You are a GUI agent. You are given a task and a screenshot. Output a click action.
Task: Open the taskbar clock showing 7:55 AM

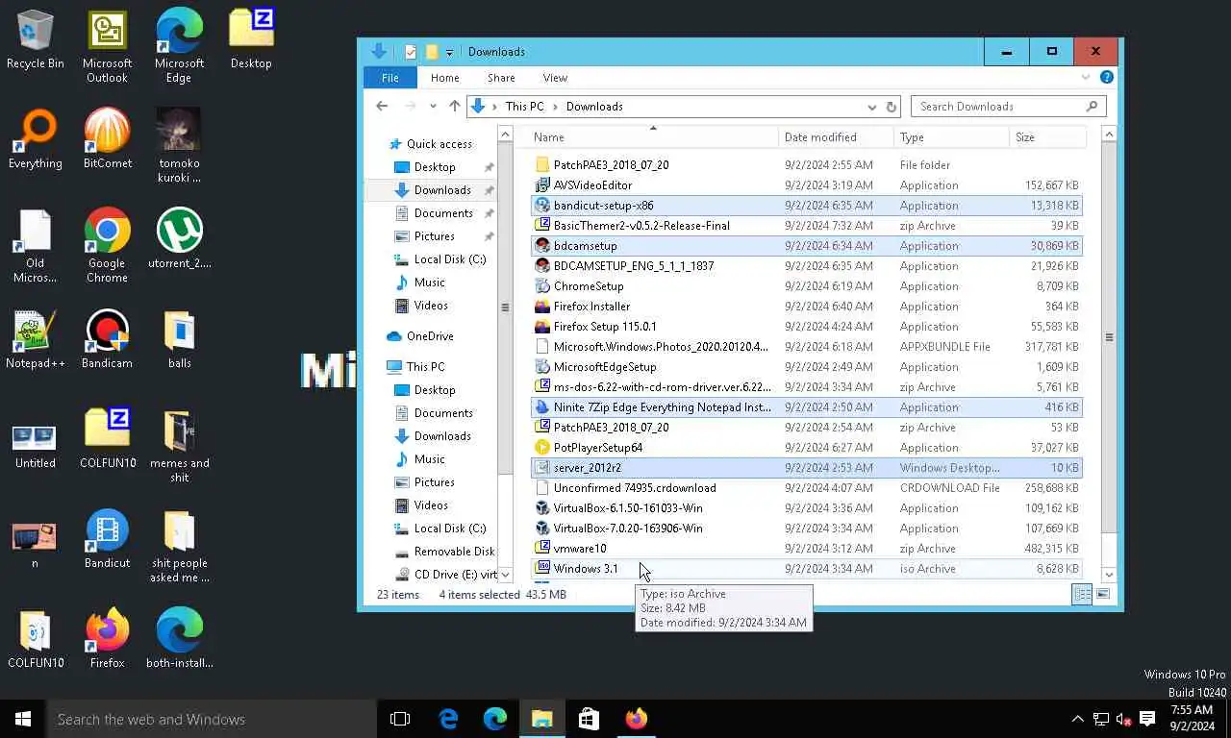tap(1191, 719)
